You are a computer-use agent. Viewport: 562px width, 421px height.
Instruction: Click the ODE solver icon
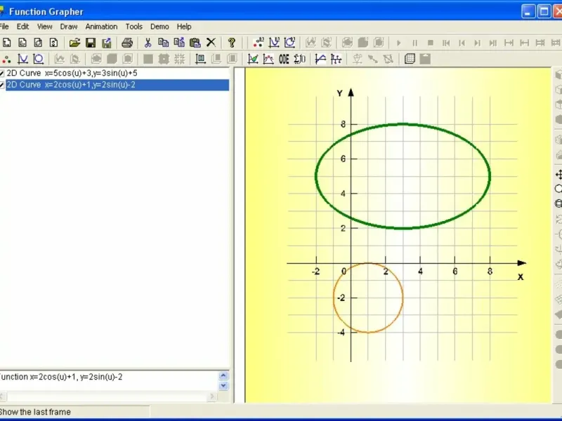coord(284,59)
